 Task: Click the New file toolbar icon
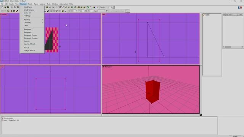tap(2, 7)
